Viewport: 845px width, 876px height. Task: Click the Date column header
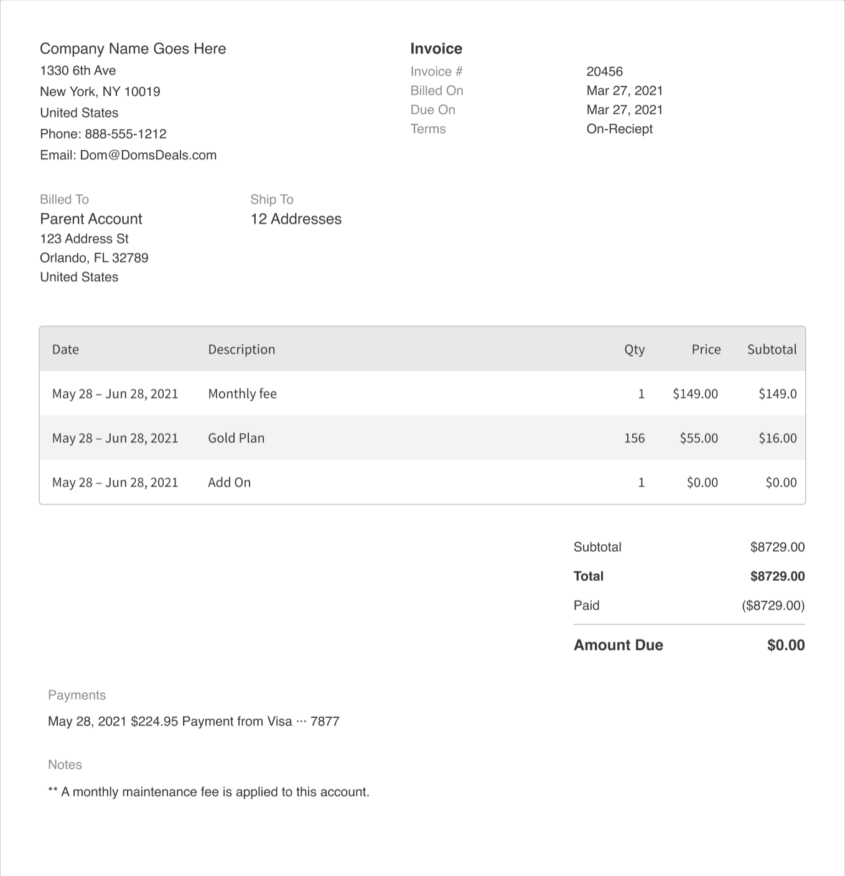pyautogui.click(x=65, y=349)
